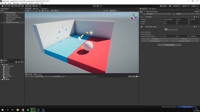Click the Position Z field in Transform
Image resolution: width=200 pixels, height=112 pixels.
pos(194,19)
